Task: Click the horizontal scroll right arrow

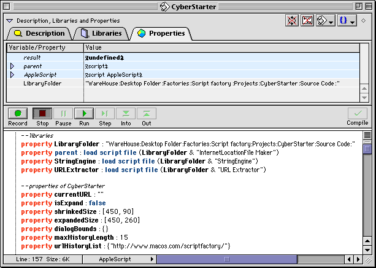Action: pos(358,259)
